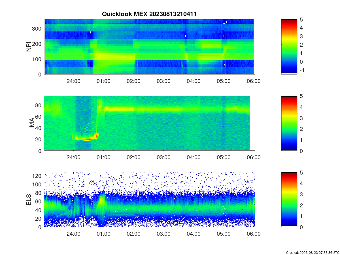Click the 100 value on the NPI y-axis

click(x=37, y=59)
